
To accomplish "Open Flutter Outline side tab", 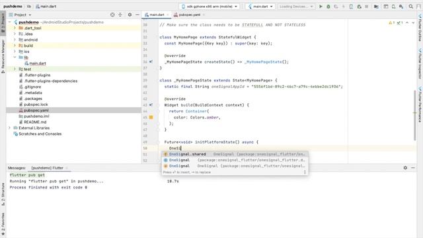I will [x=420, y=28].
